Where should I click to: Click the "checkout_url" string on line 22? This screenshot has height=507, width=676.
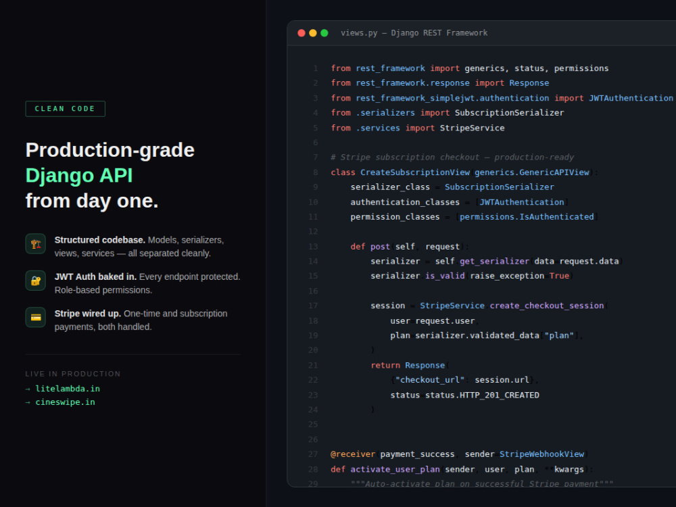[430, 380]
